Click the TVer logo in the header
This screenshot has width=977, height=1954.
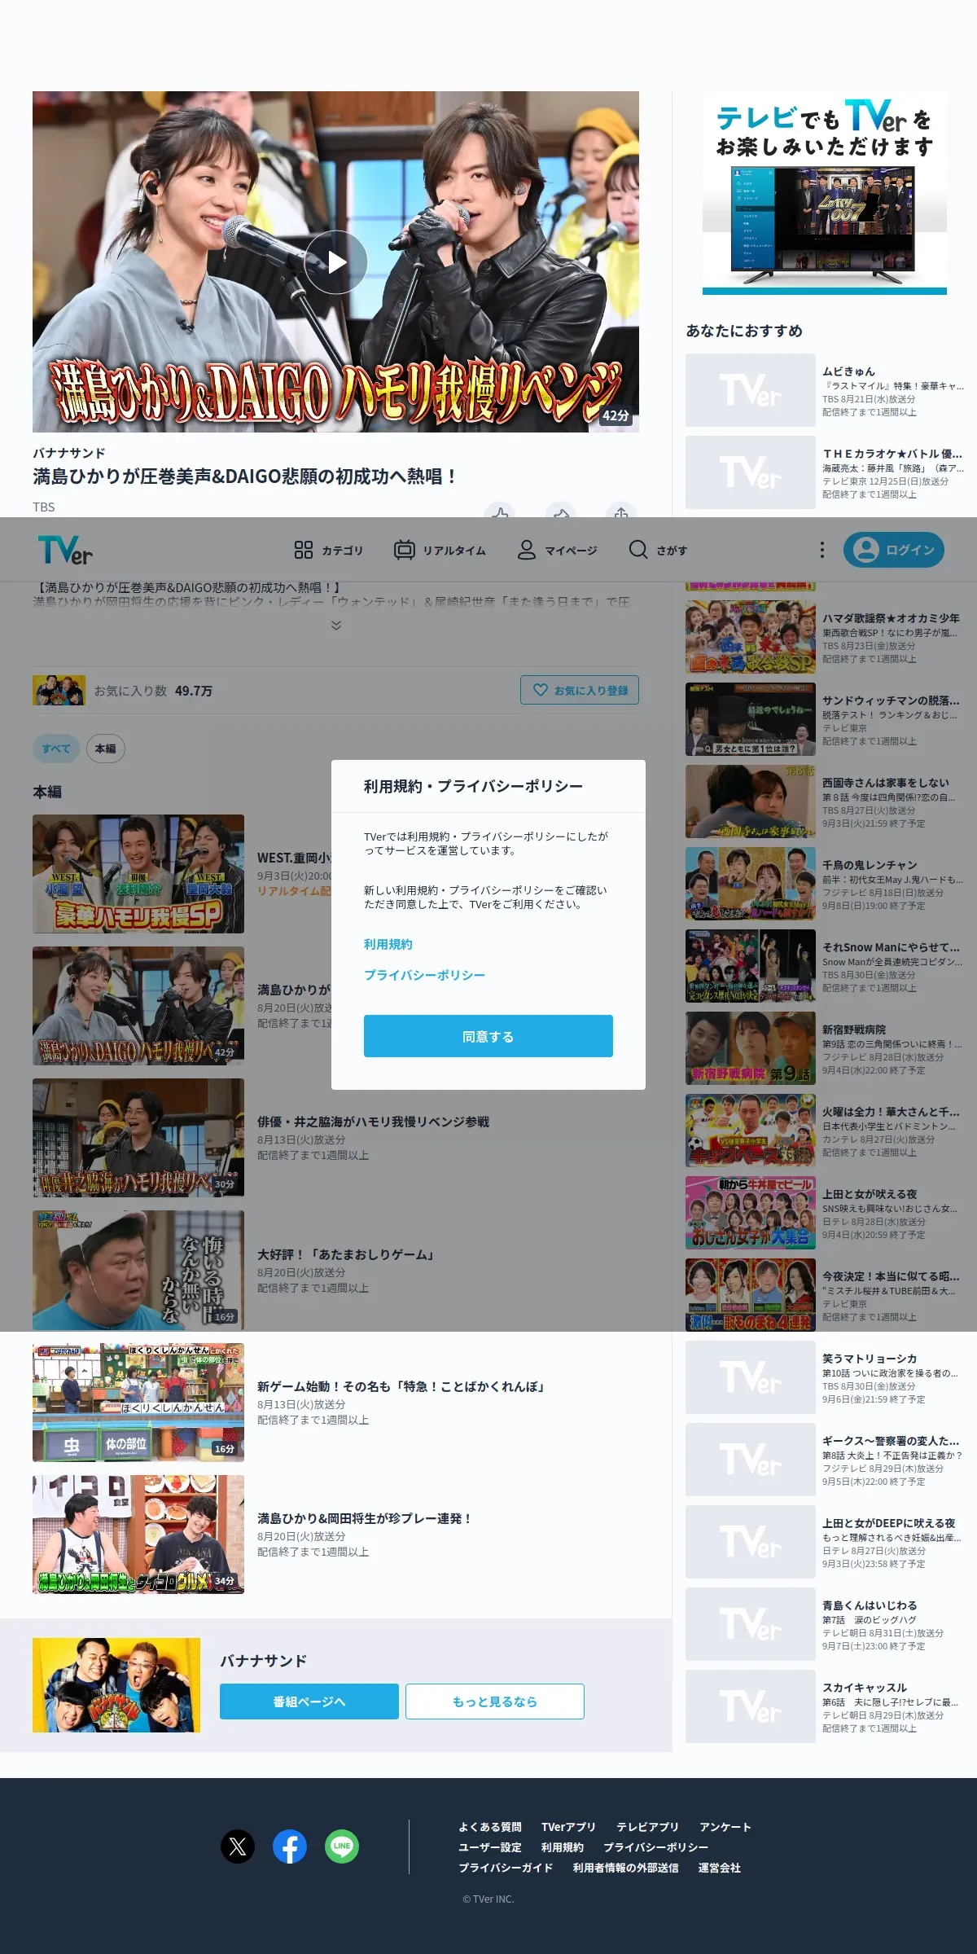pyautogui.click(x=65, y=550)
